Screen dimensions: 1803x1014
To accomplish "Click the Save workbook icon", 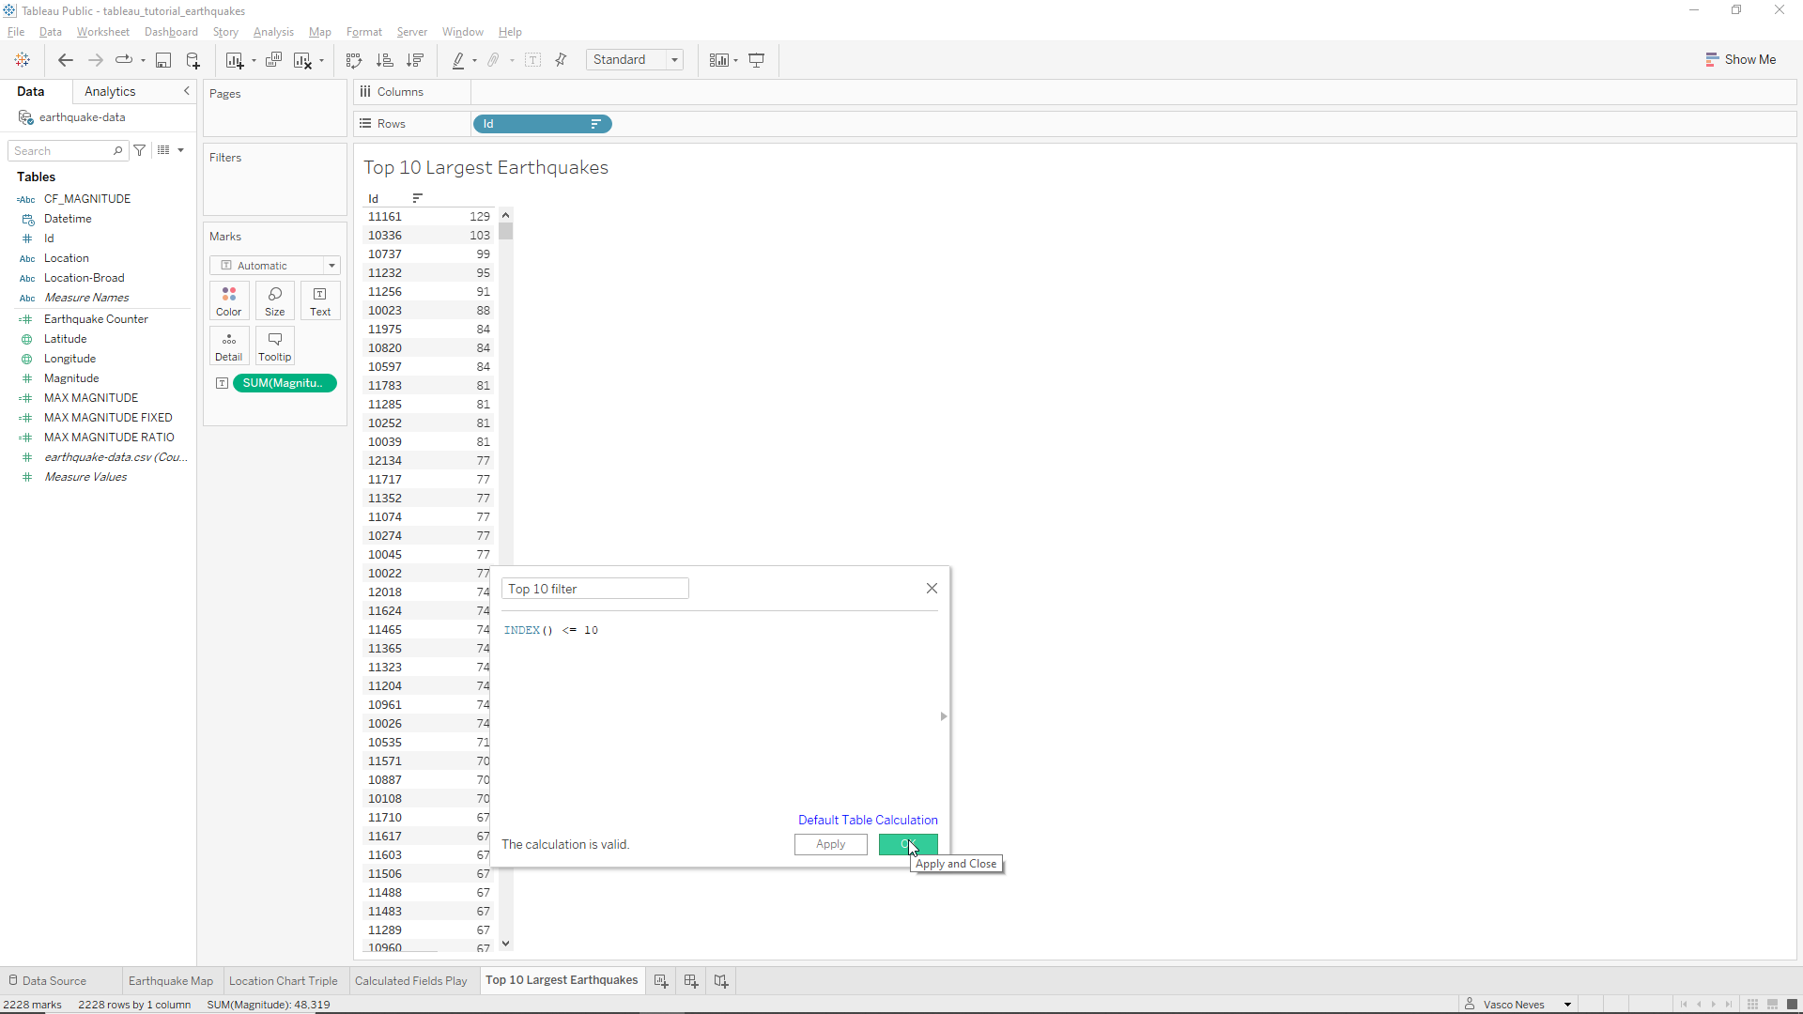I will coord(163,60).
